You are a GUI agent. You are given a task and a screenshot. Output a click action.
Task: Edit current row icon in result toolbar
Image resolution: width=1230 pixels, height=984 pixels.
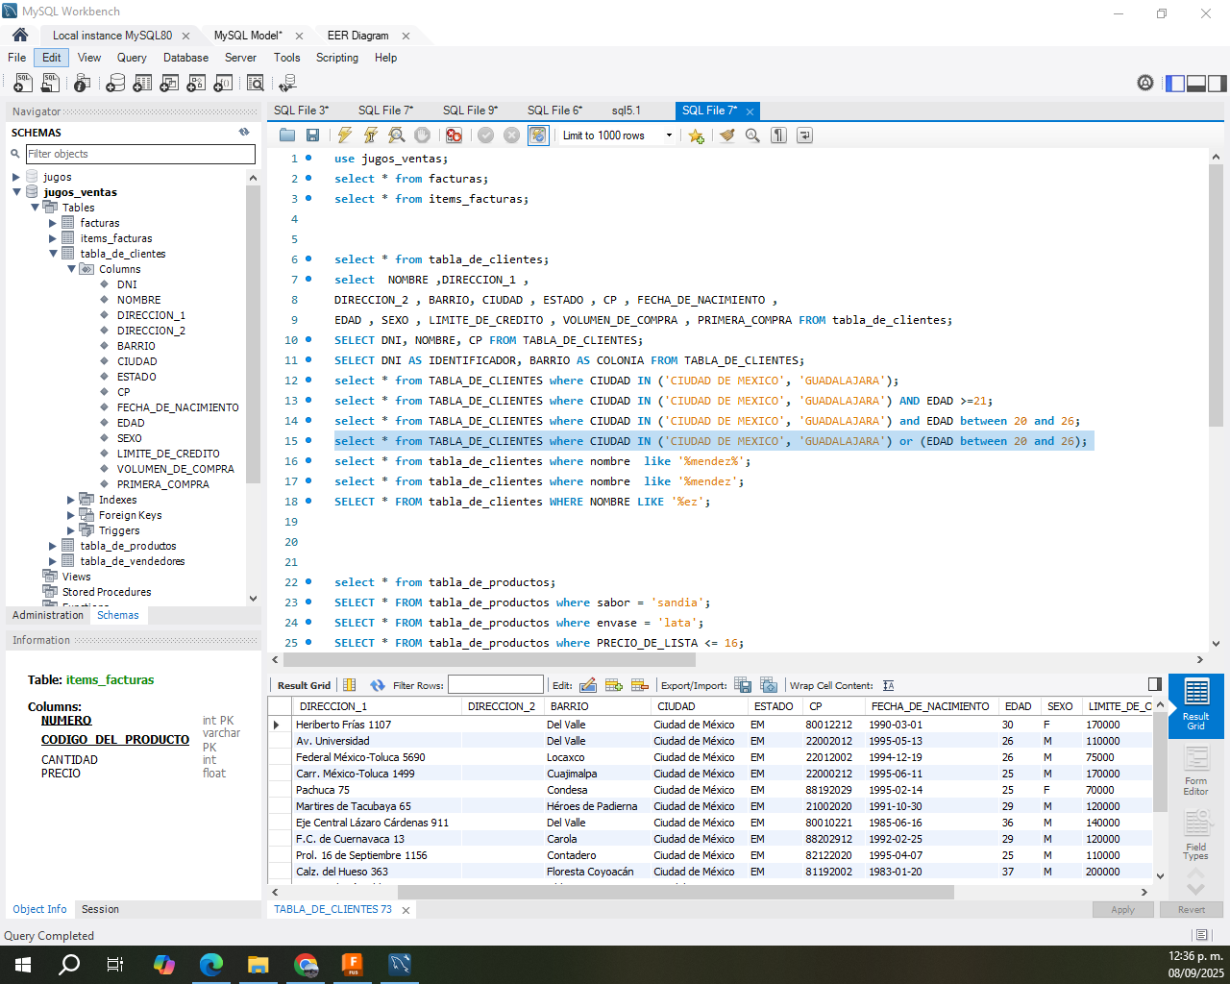pyautogui.click(x=588, y=685)
